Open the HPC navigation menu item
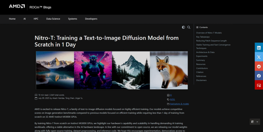Screen dimensions: 263x132 [36, 19]
